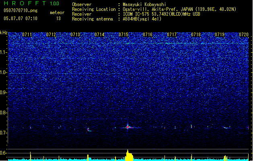Click the 0712 time marker

tap(51, 35)
